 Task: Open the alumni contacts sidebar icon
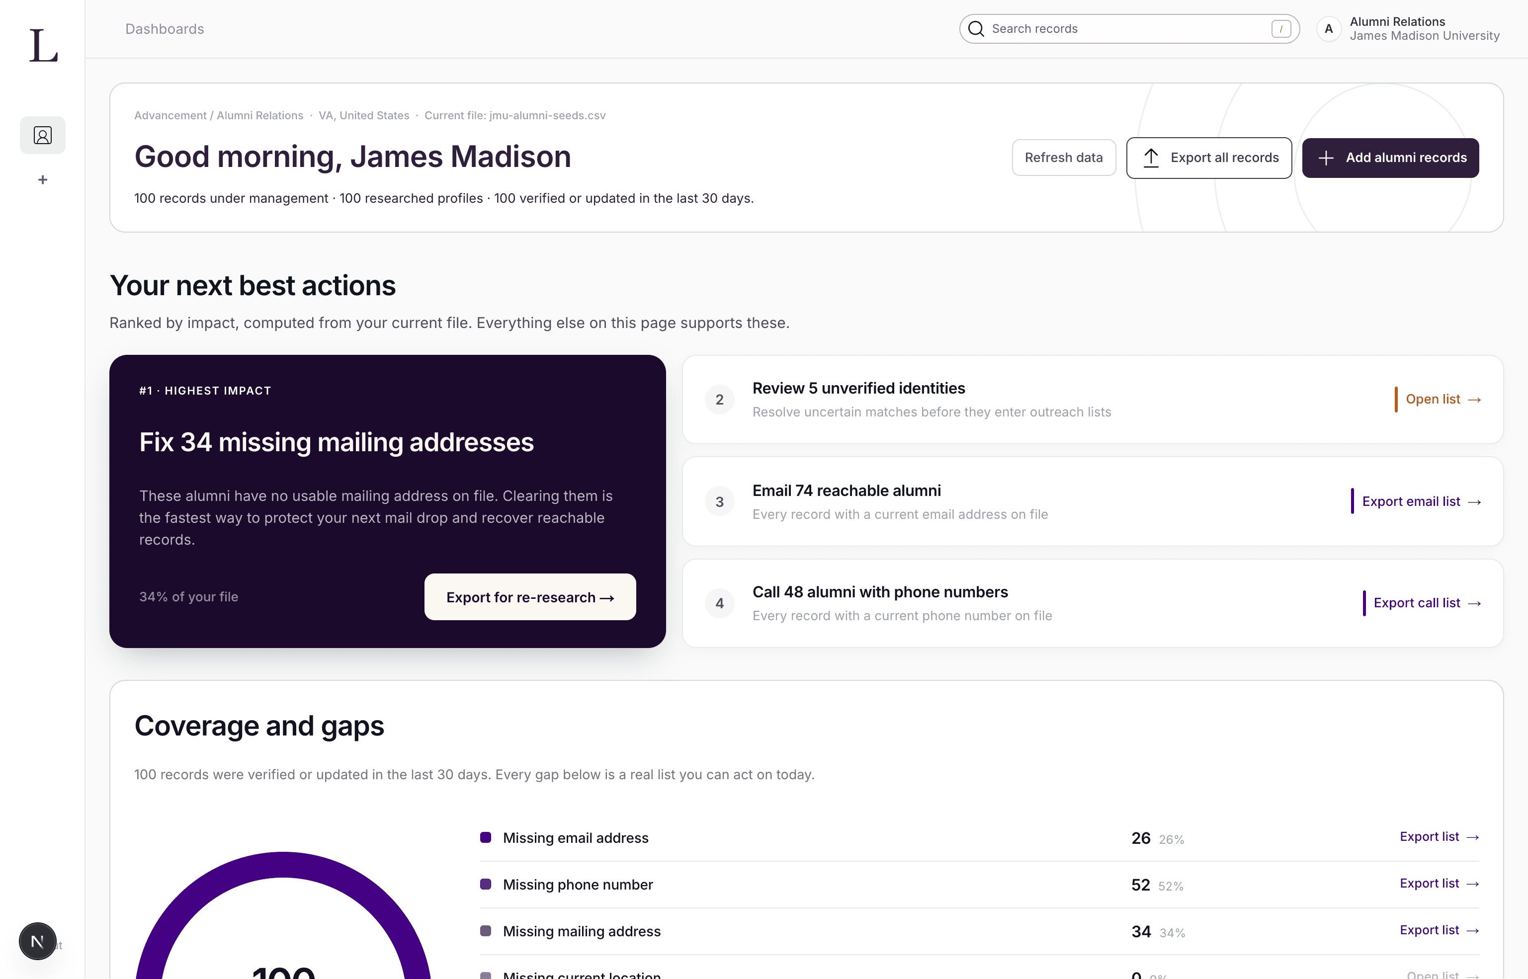point(43,135)
